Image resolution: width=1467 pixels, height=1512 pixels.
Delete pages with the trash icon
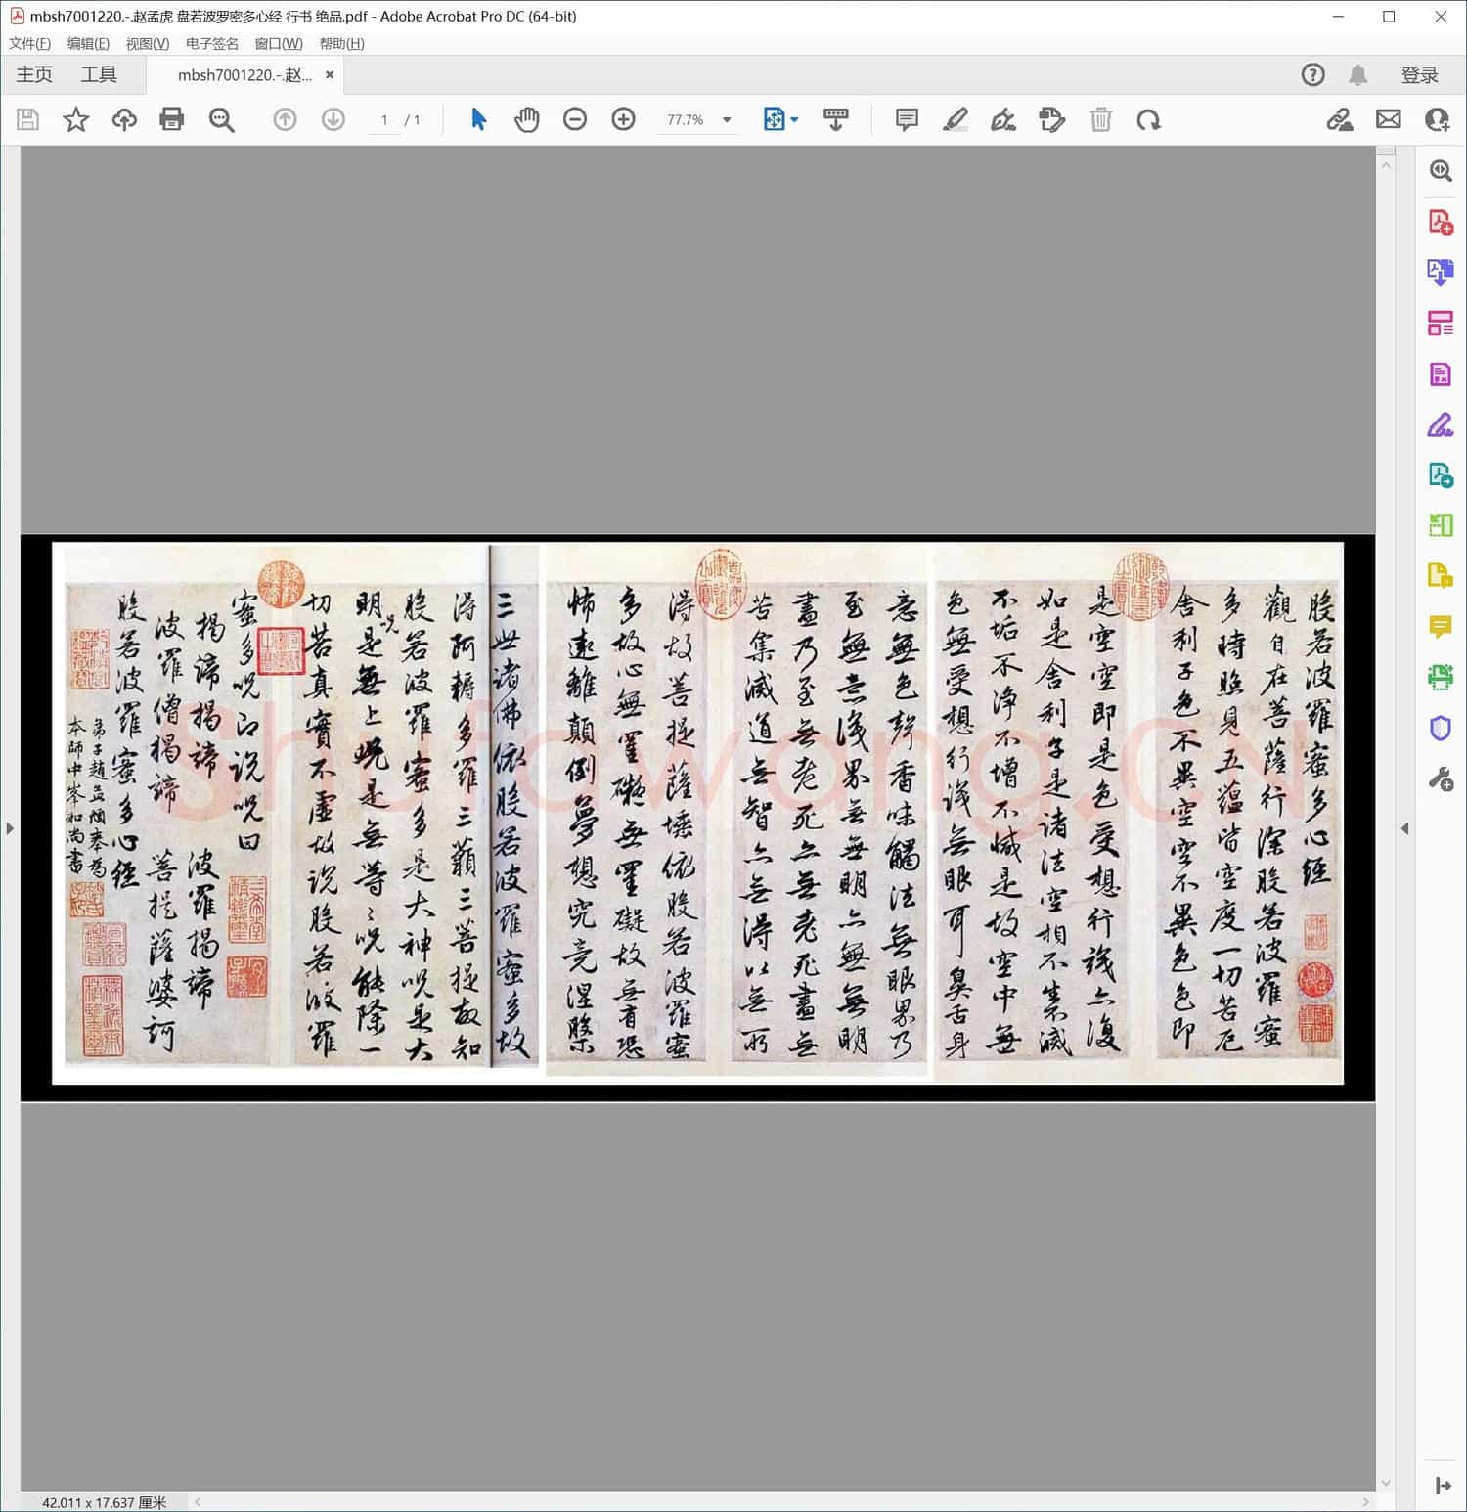coord(1101,119)
